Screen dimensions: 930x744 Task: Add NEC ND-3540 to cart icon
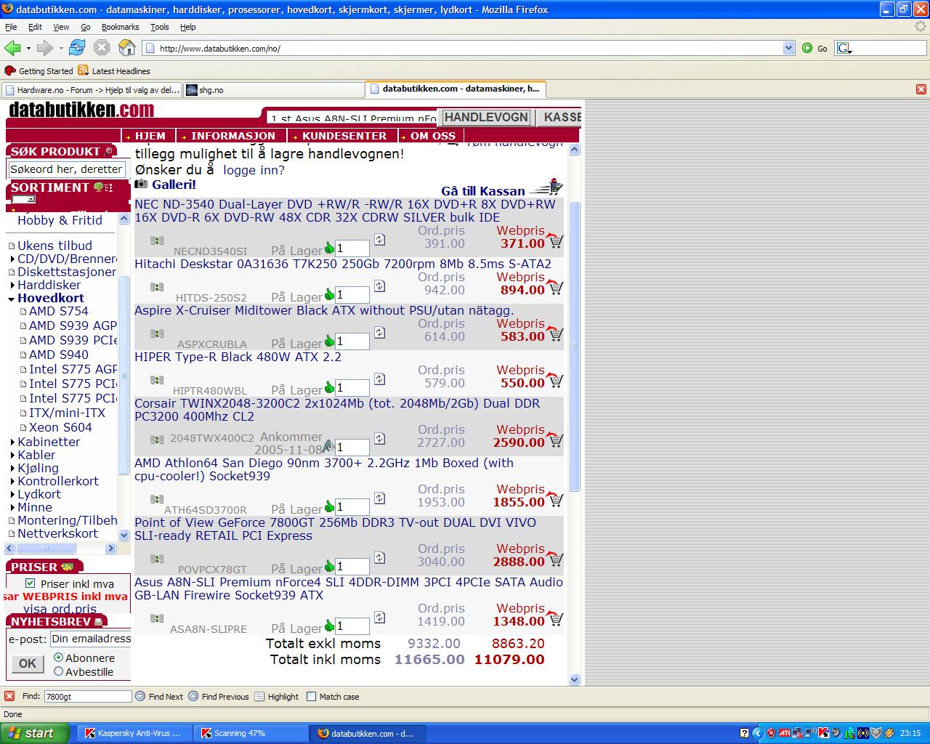tap(556, 241)
